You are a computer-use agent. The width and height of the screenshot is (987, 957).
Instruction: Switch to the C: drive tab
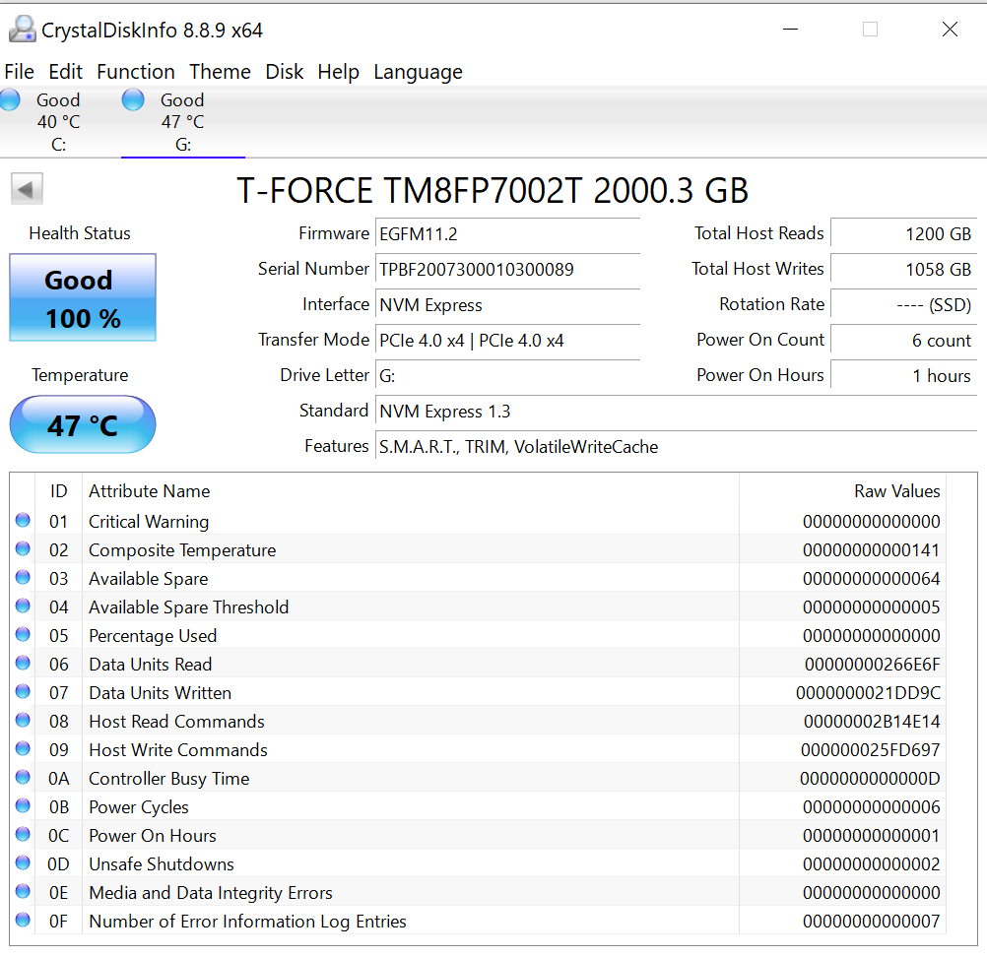pos(57,122)
